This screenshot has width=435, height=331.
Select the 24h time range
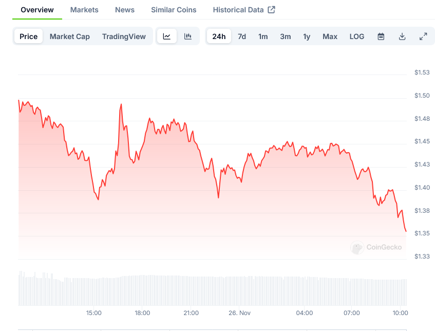[x=219, y=36]
